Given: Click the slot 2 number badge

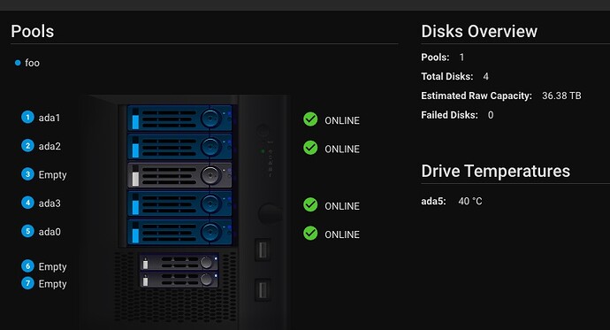Looking at the screenshot, I should tap(27, 146).
